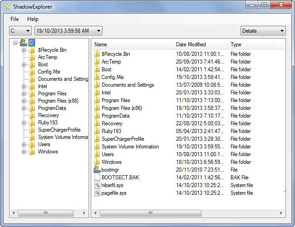Click the 'BAK File' type cell
This screenshot has height=227, width=295.
point(239,178)
